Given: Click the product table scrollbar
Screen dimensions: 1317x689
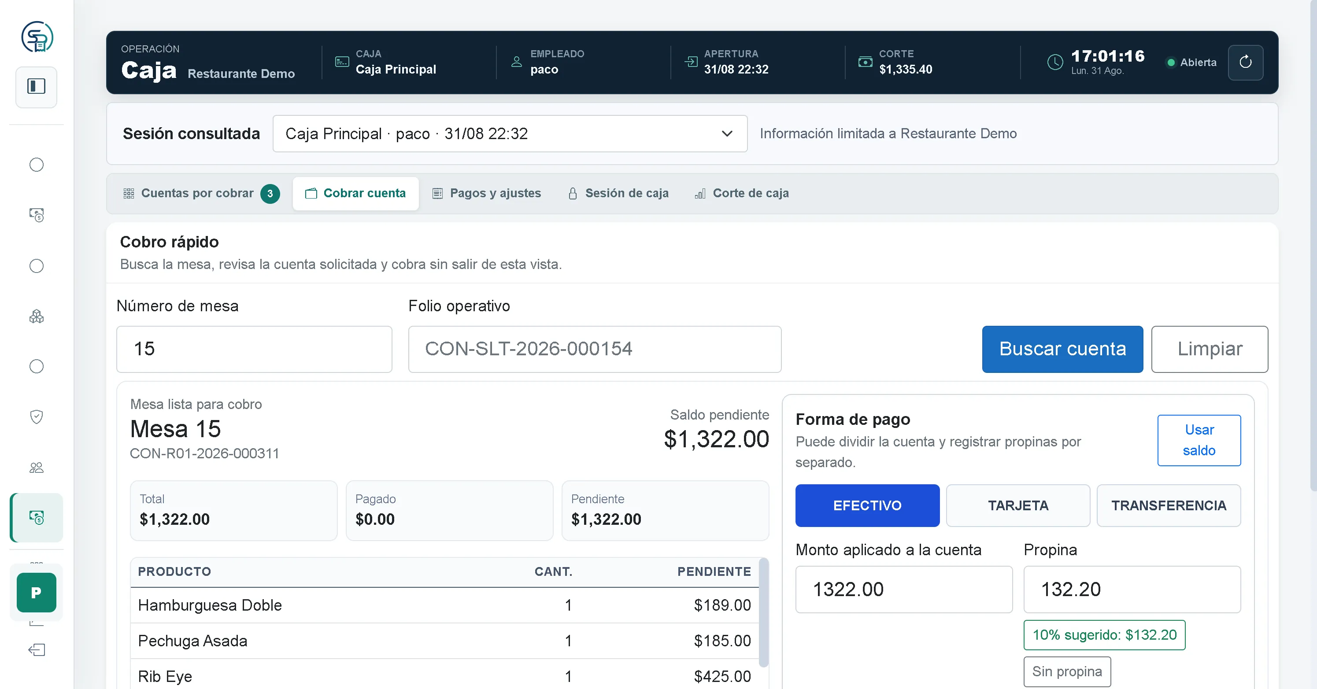Looking at the screenshot, I should [x=763, y=612].
